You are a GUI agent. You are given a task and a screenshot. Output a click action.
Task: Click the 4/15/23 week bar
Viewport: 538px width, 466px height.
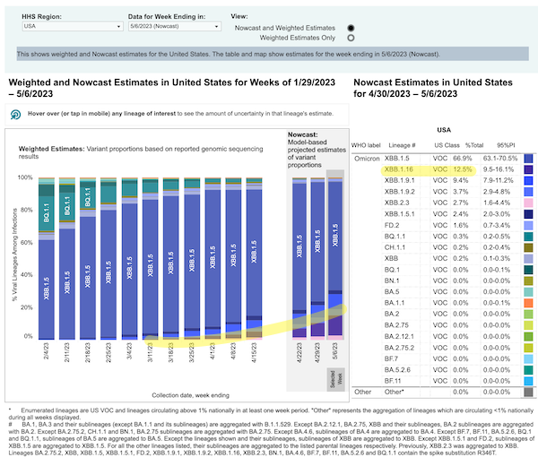[x=254, y=259]
